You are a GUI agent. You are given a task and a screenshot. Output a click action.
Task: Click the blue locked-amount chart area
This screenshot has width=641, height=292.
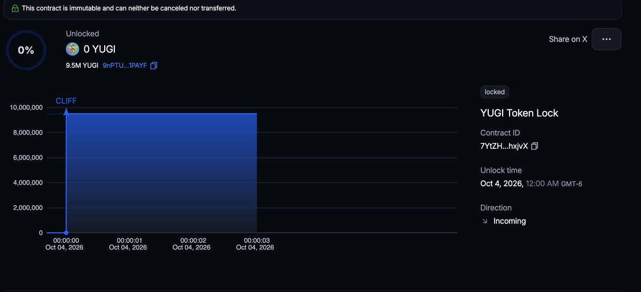coord(161,173)
